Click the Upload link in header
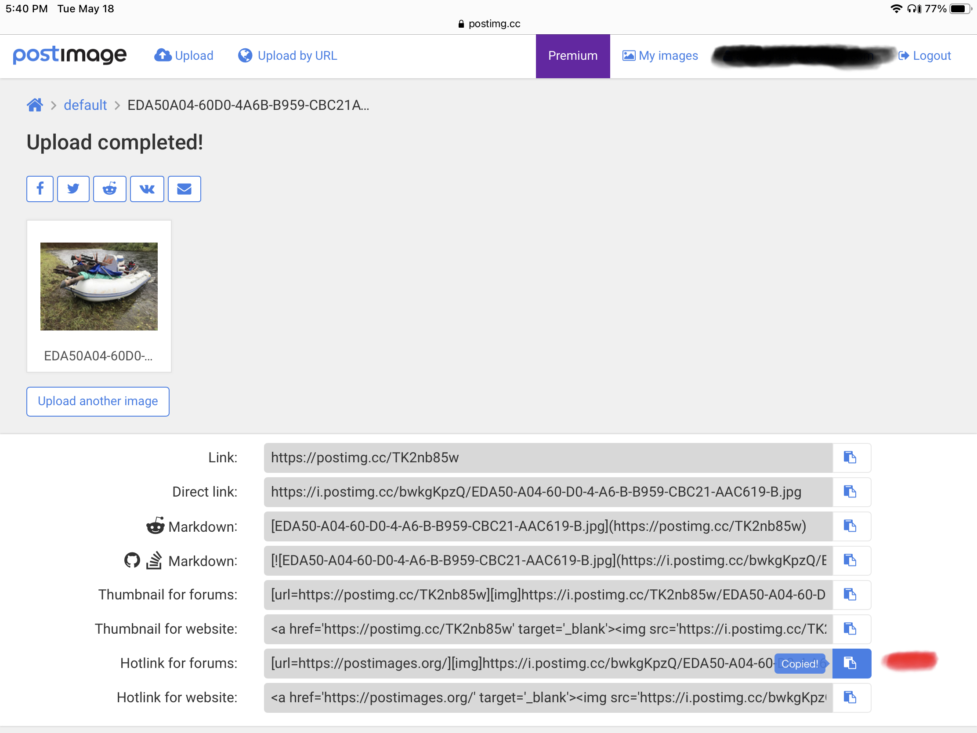The height and width of the screenshot is (733, 977). tap(184, 56)
